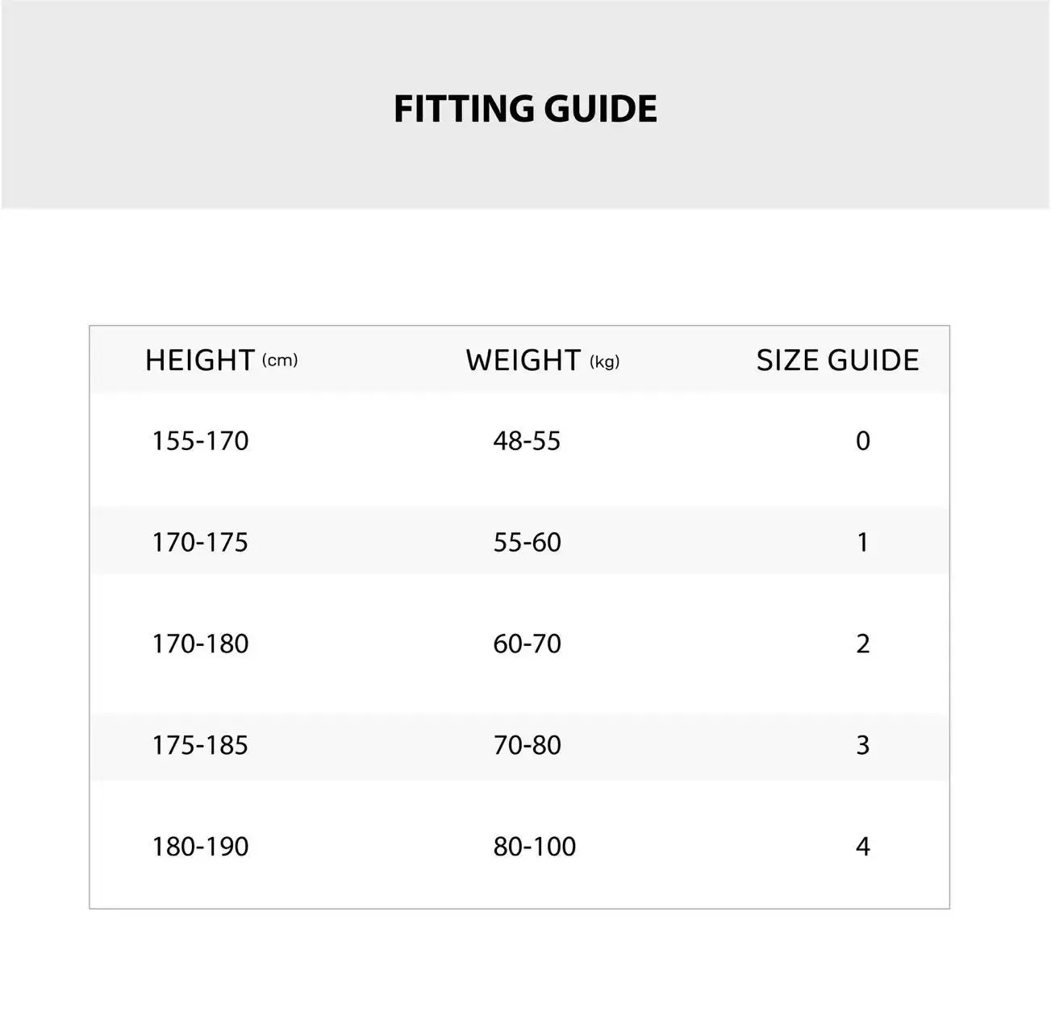Click the 180-190 height cell
The image size is (1051, 1033).
click(x=200, y=847)
